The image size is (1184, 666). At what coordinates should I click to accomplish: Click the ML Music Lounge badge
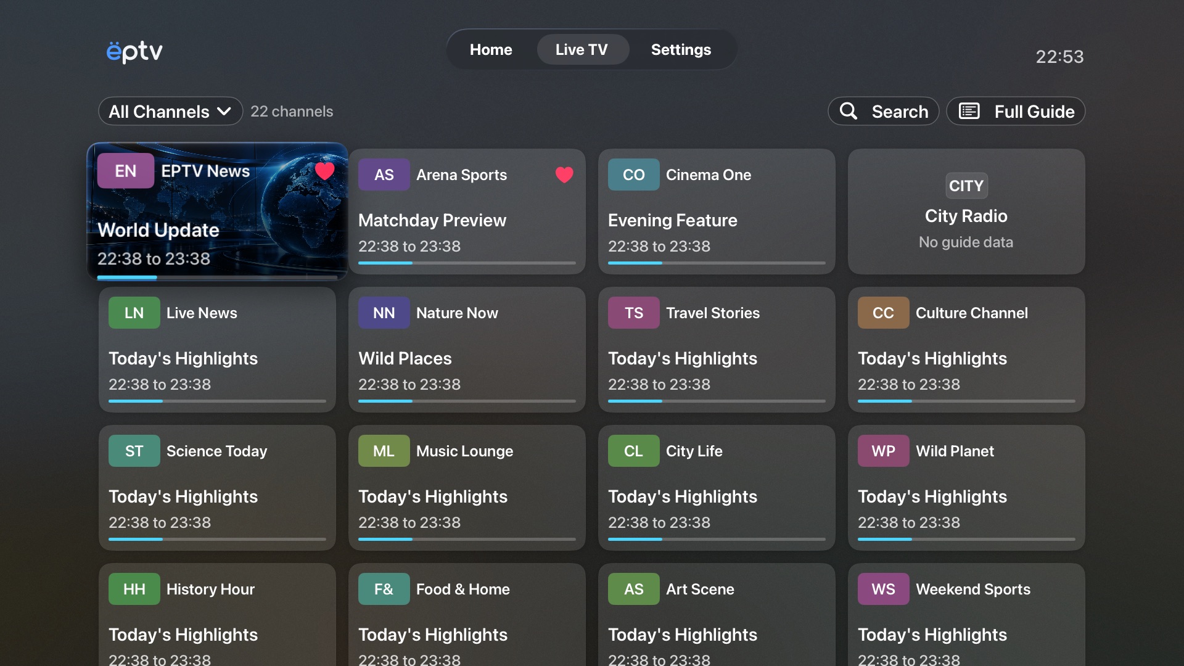click(x=384, y=451)
